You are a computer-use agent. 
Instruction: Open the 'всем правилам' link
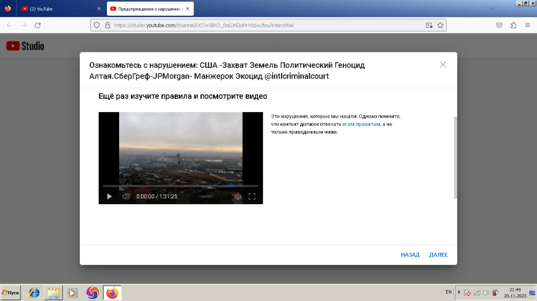(x=361, y=124)
